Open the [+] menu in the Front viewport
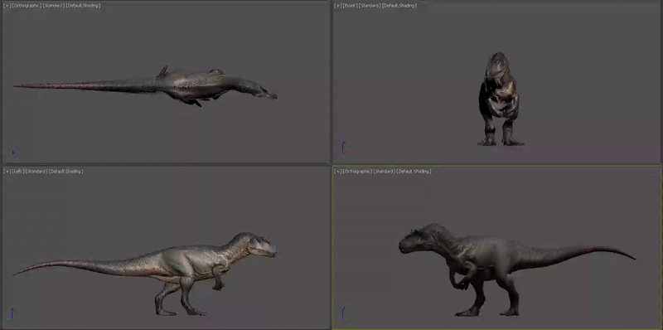The height and width of the screenshot is (330, 663). point(338,6)
